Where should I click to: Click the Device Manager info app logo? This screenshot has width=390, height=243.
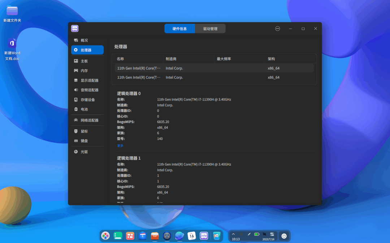[75, 29]
